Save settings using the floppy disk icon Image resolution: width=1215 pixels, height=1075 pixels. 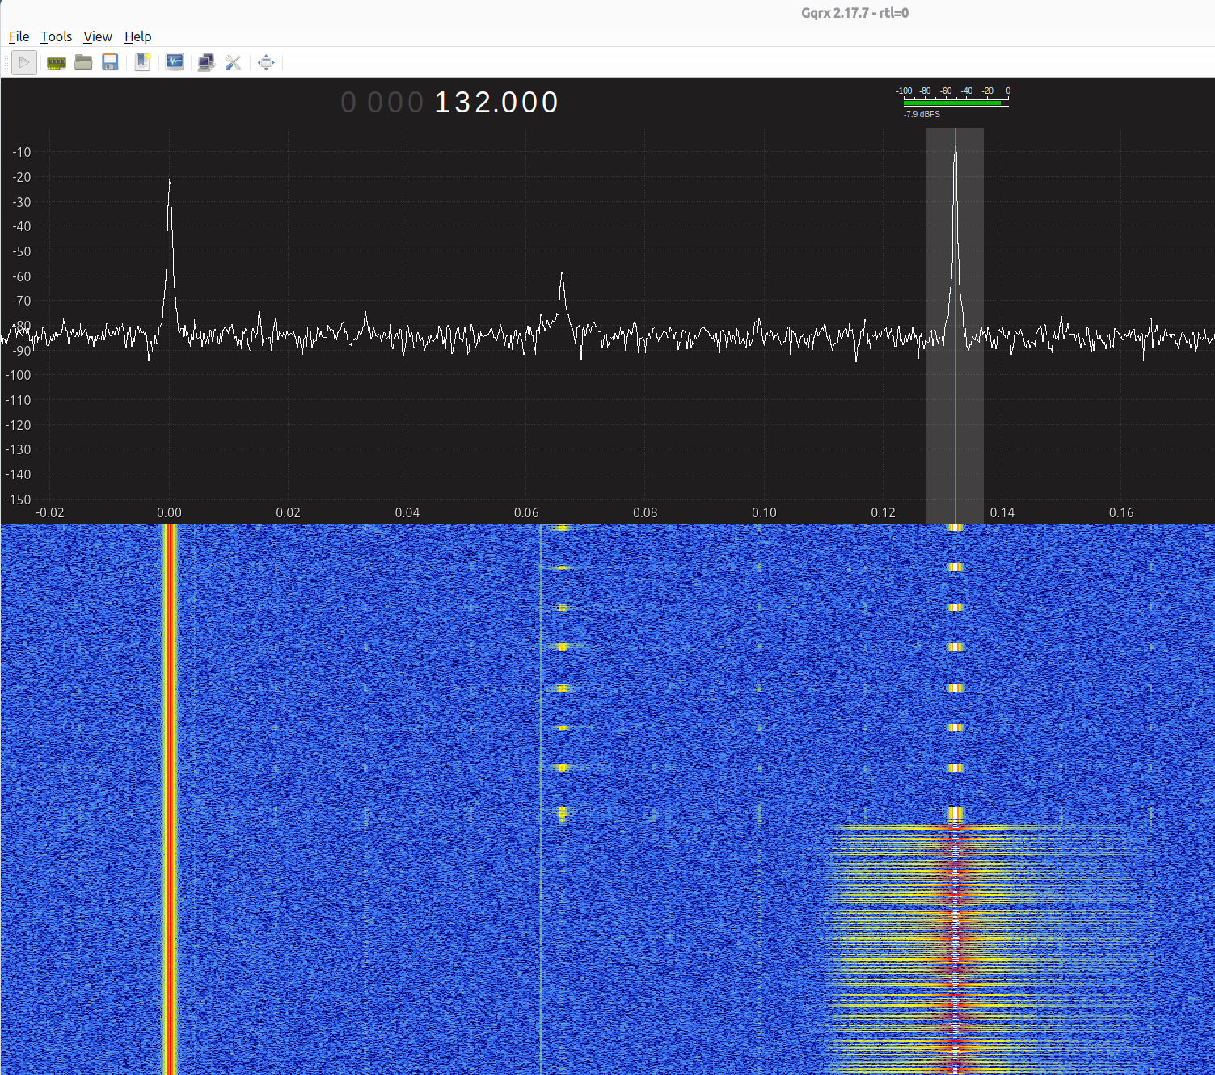(x=111, y=62)
